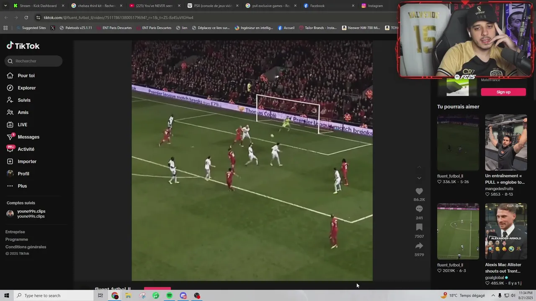The image size is (536, 301).
Task: Switch to the Stream - Kick Dashboard tab
Action: click(38, 6)
